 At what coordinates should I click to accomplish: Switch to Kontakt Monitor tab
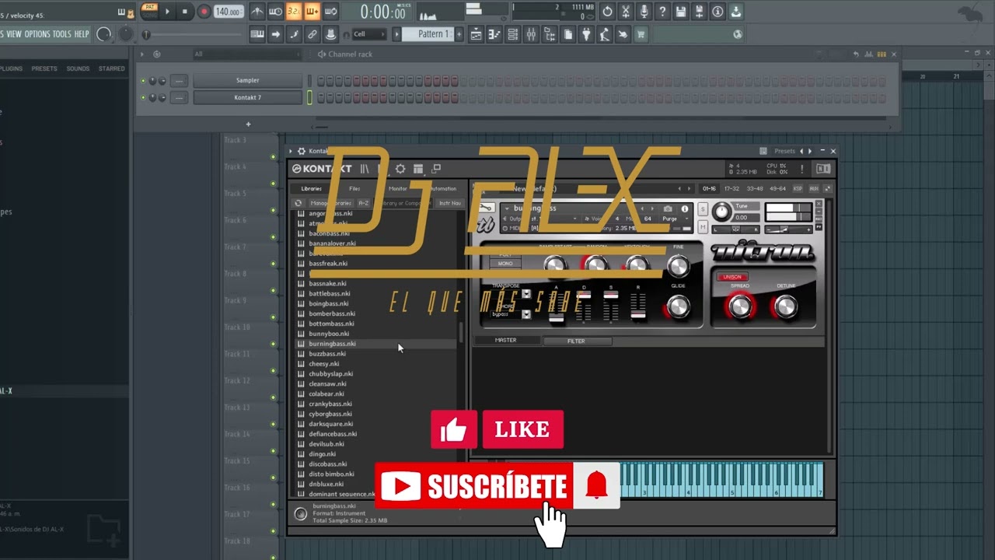click(398, 188)
